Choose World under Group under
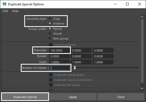This screenshot has width=146, height=102. [x=50, y=33]
